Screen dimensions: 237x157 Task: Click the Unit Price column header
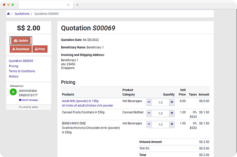coord(182,92)
